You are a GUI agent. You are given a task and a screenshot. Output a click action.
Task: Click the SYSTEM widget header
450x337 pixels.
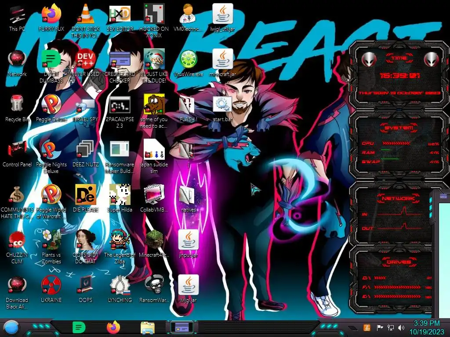tap(399, 128)
